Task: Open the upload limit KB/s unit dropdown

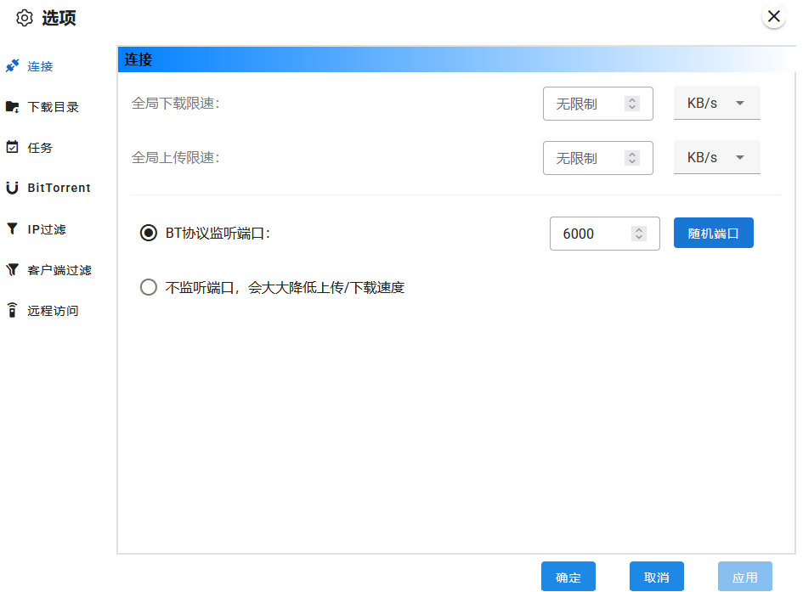Action: (716, 158)
